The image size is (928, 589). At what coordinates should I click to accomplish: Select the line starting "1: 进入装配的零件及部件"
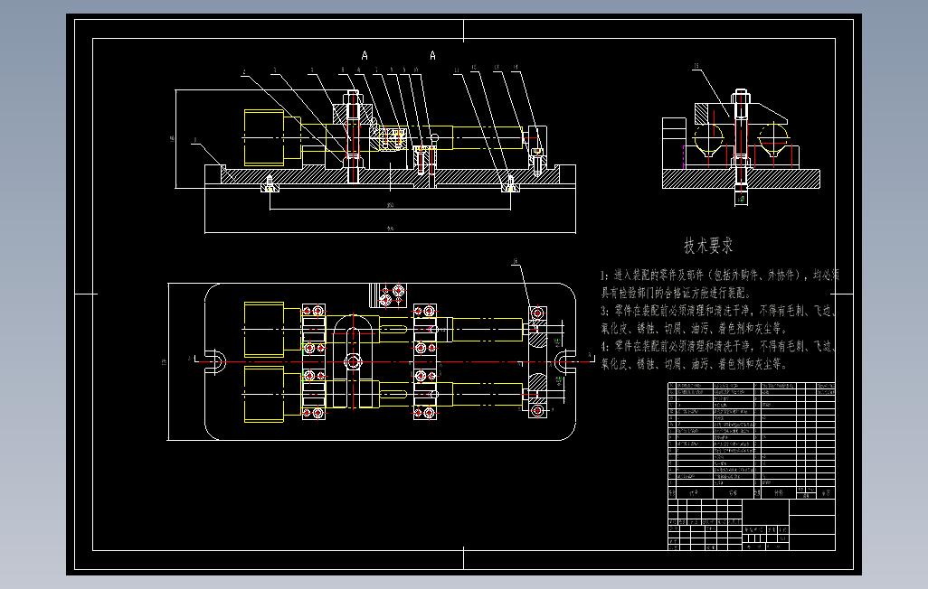[720, 276]
